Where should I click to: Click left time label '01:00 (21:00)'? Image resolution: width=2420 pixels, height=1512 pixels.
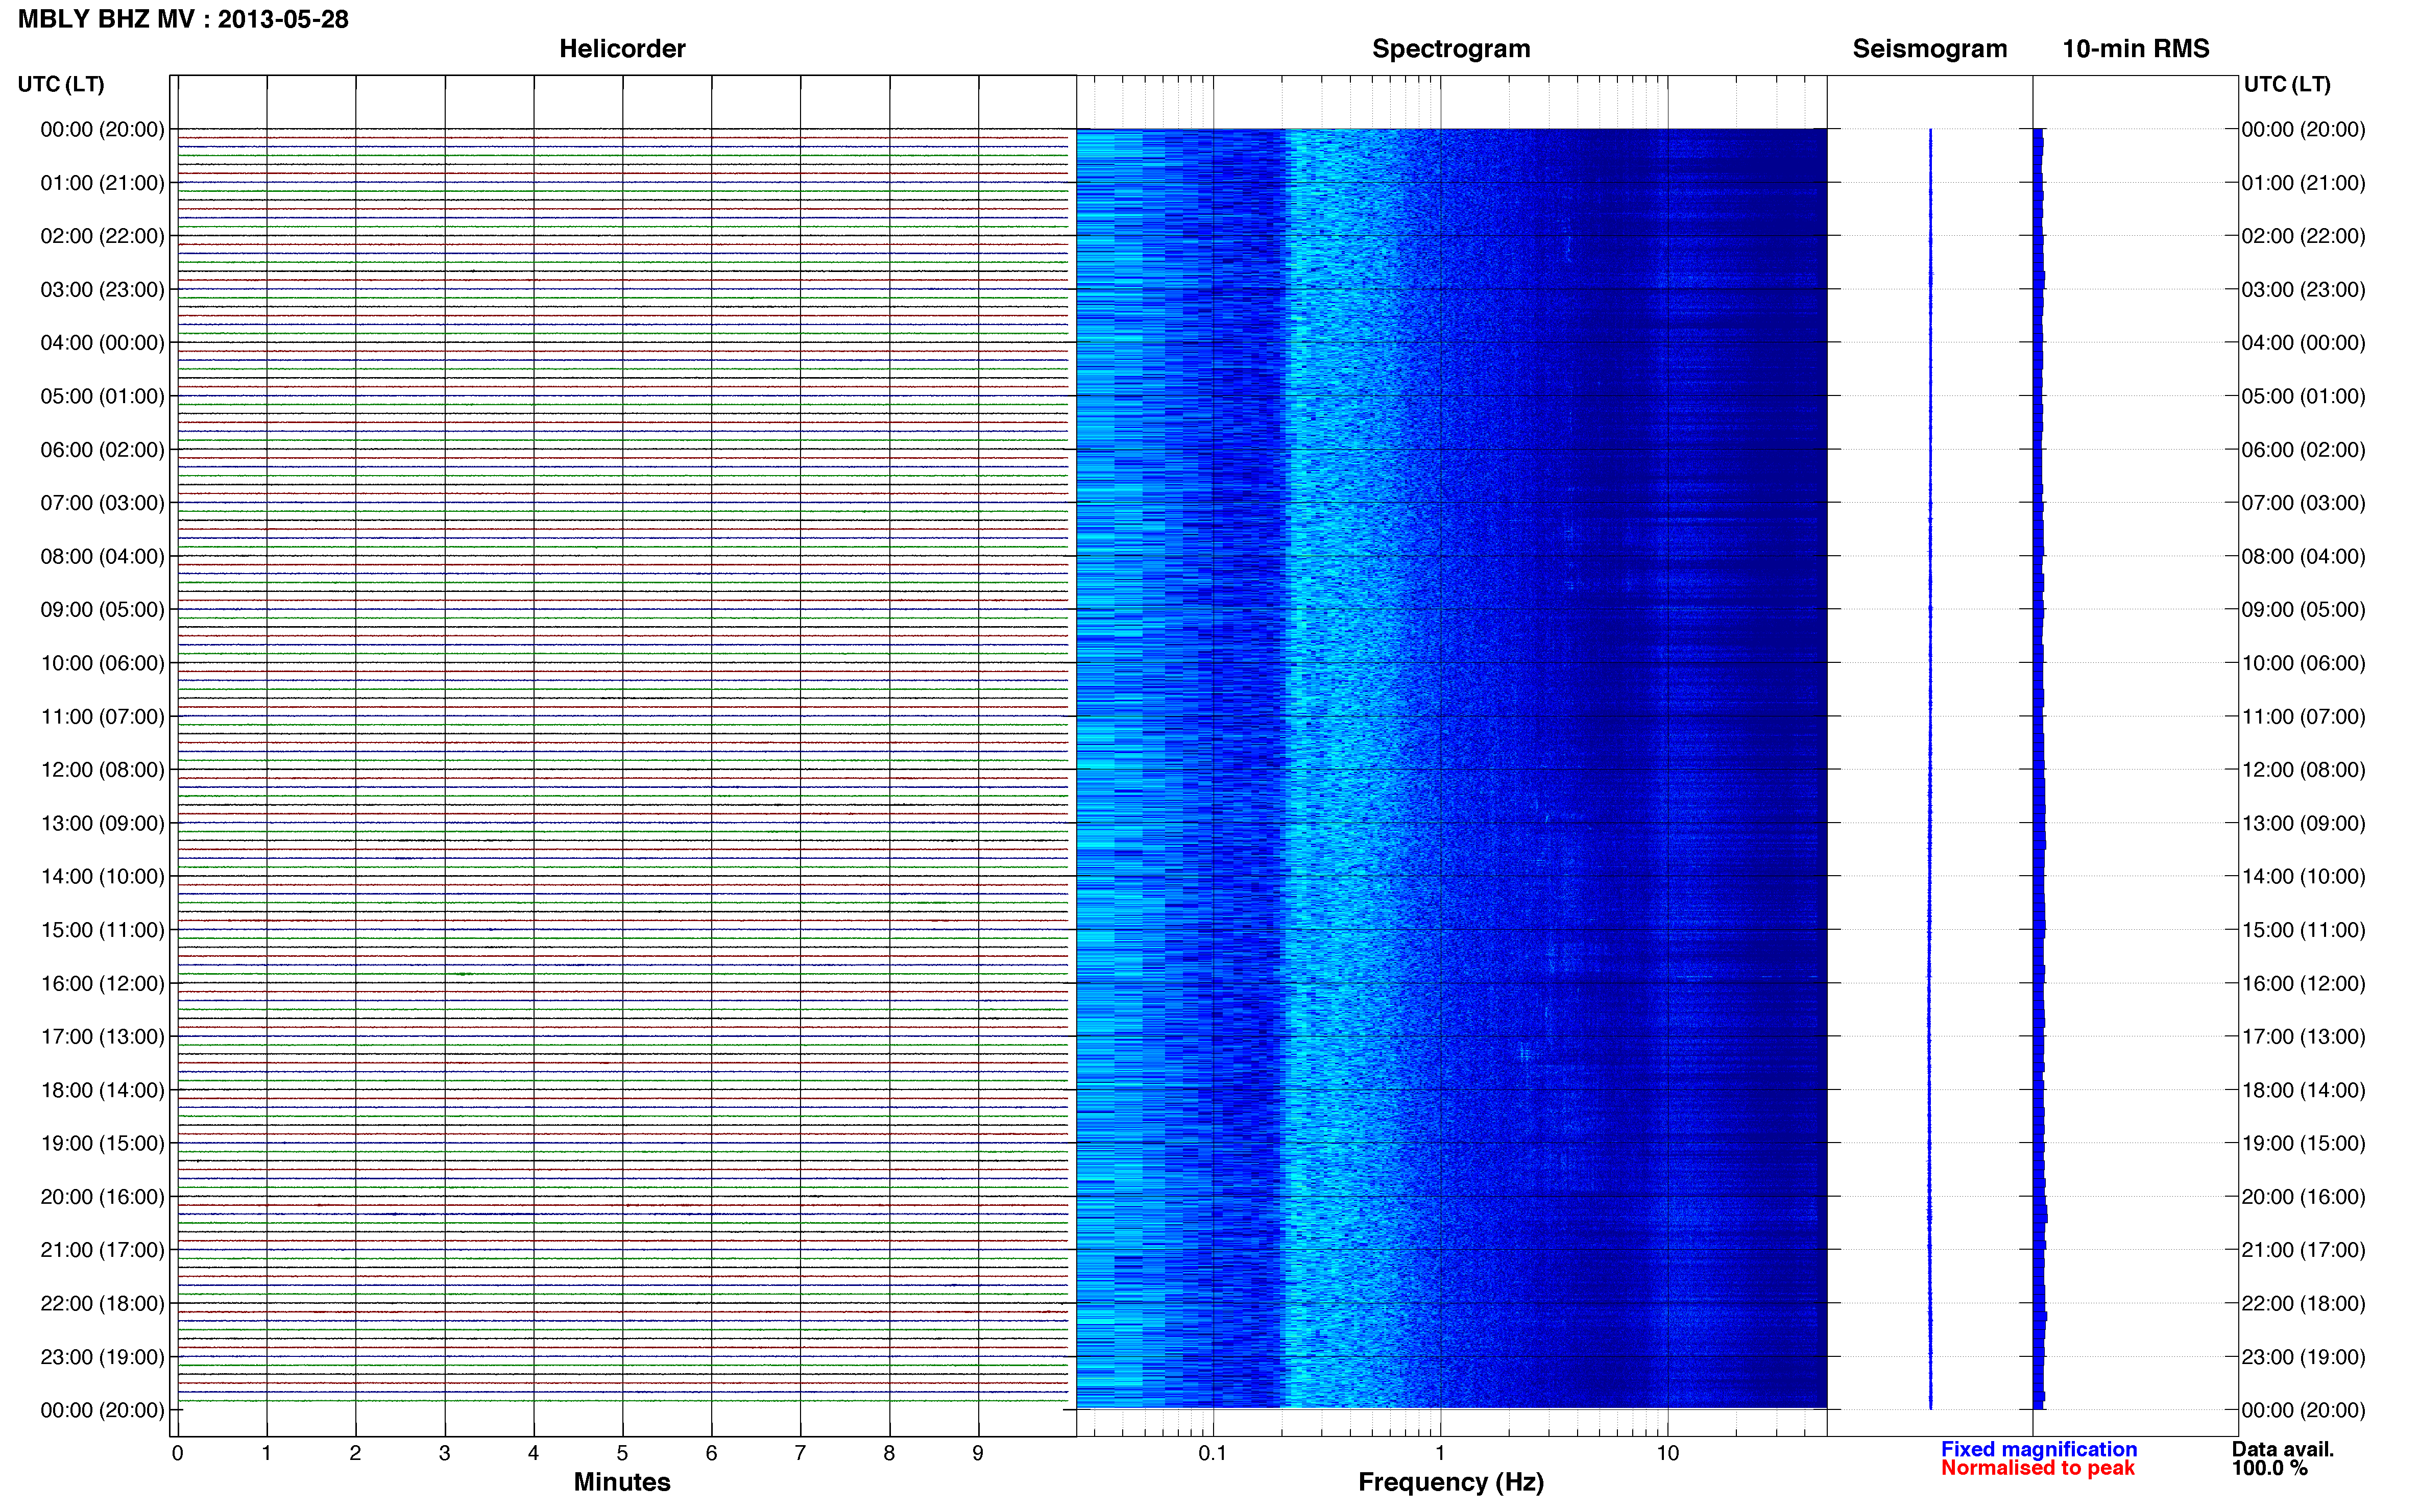(x=102, y=183)
